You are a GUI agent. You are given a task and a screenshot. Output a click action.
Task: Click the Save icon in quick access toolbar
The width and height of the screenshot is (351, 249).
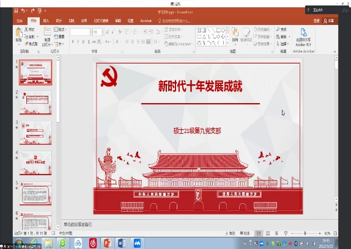tap(16, 10)
